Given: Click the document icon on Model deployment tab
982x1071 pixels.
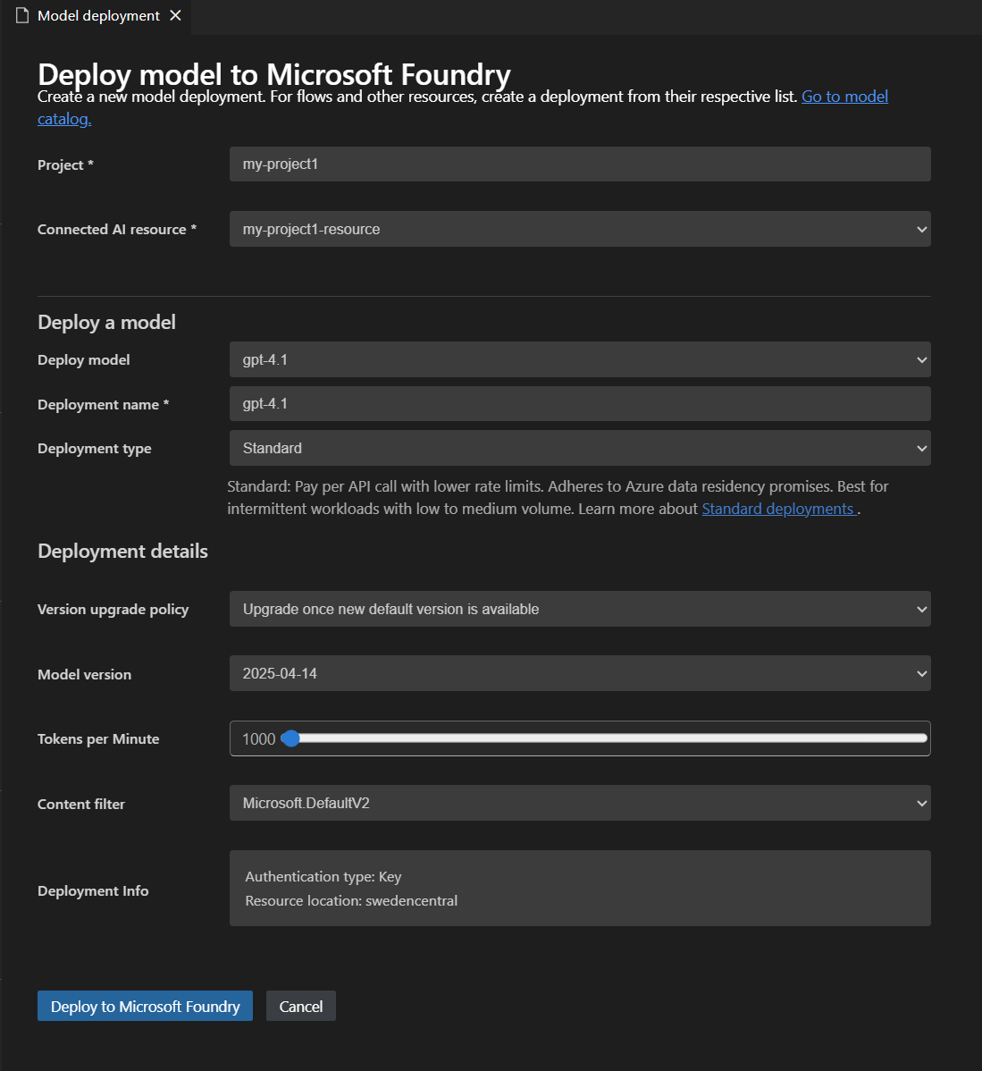Looking at the screenshot, I should 21,15.
